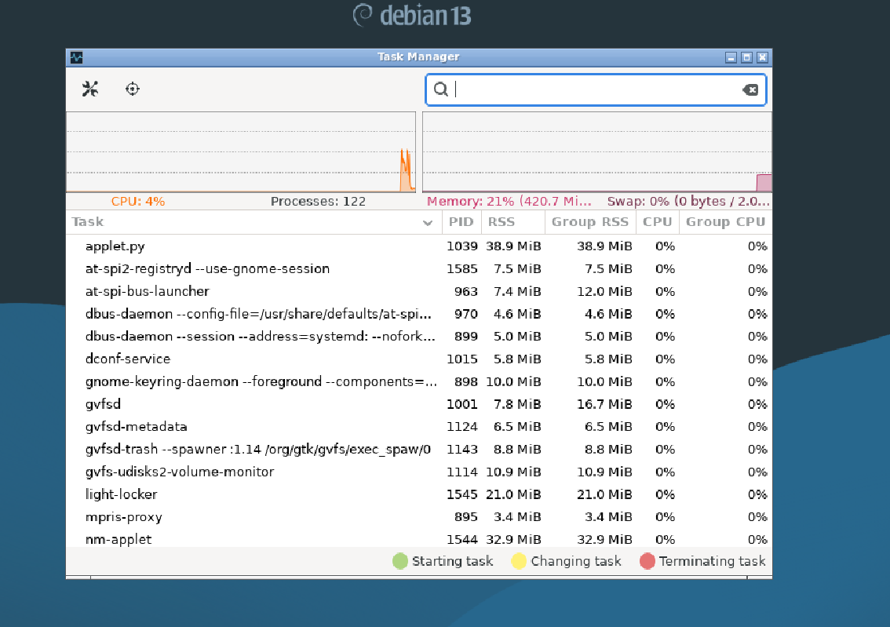Viewport: 890px width, 627px height.
Task: Select the gnome-keyring-daemon process
Action: [419, 382]
